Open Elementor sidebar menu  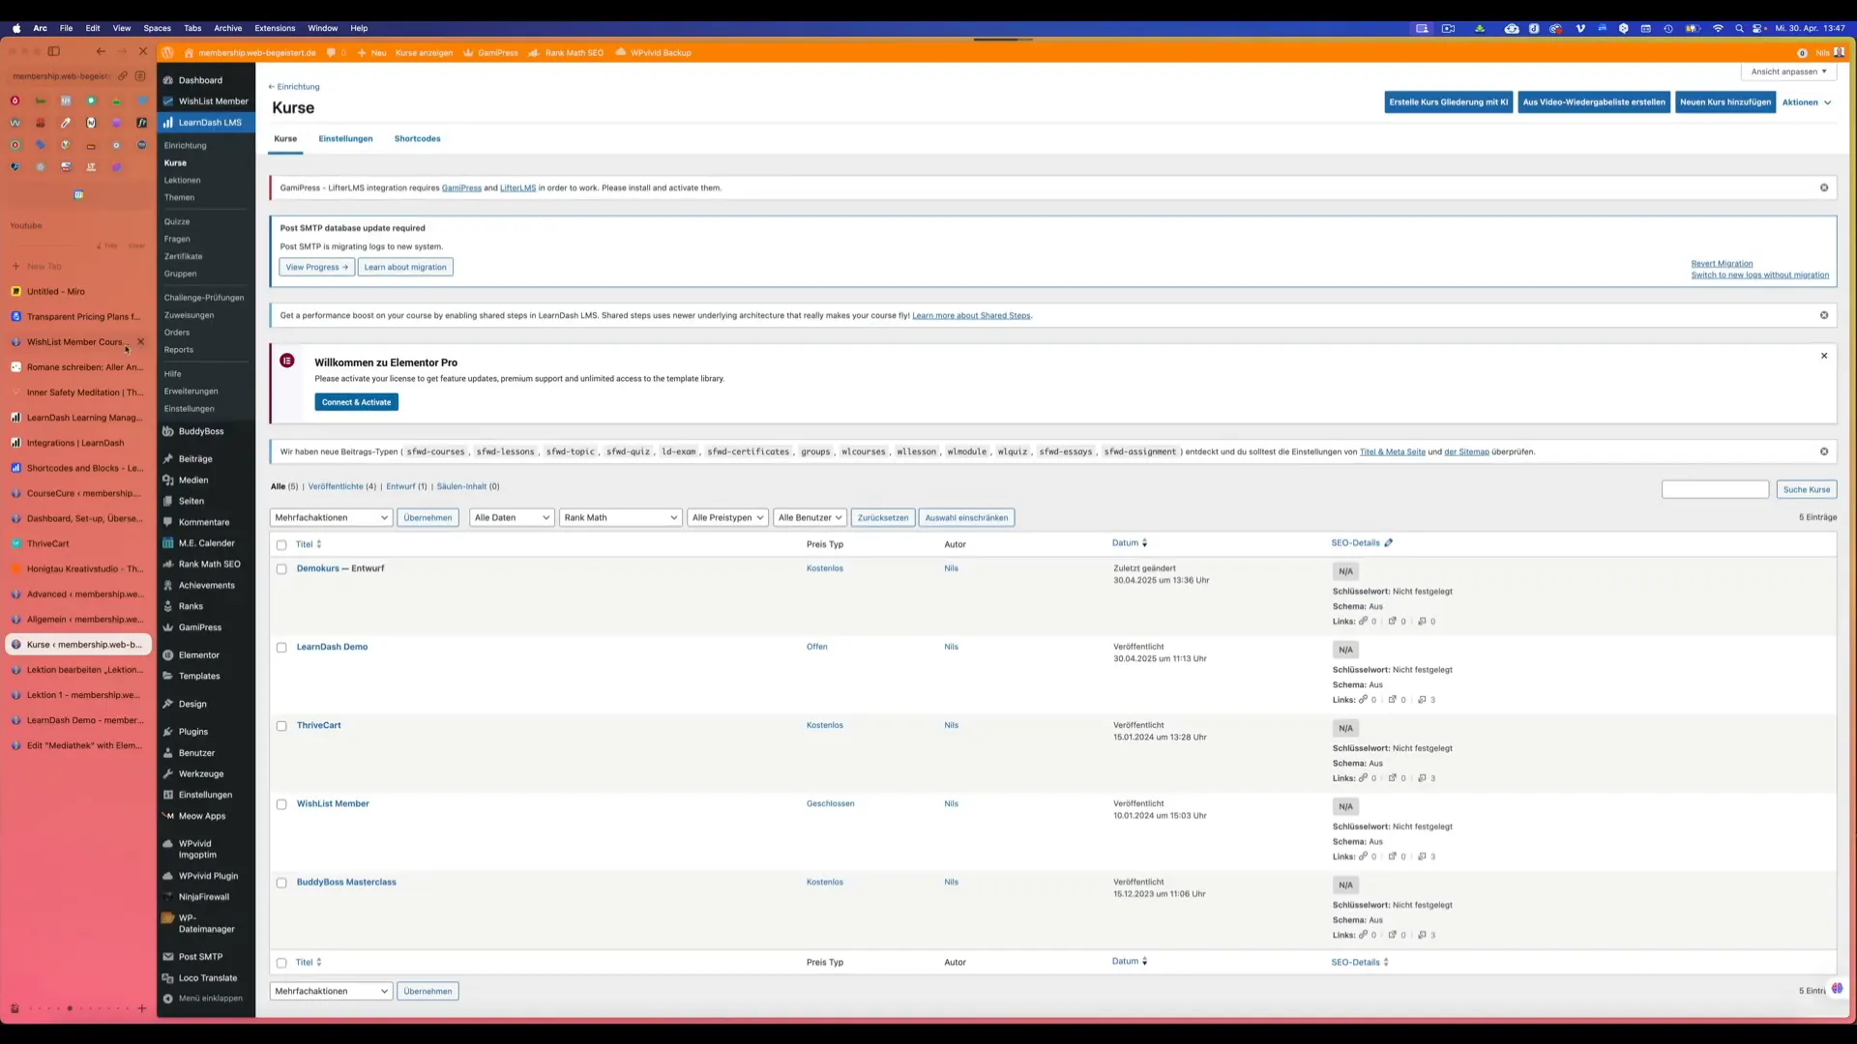tap(198, 655)
